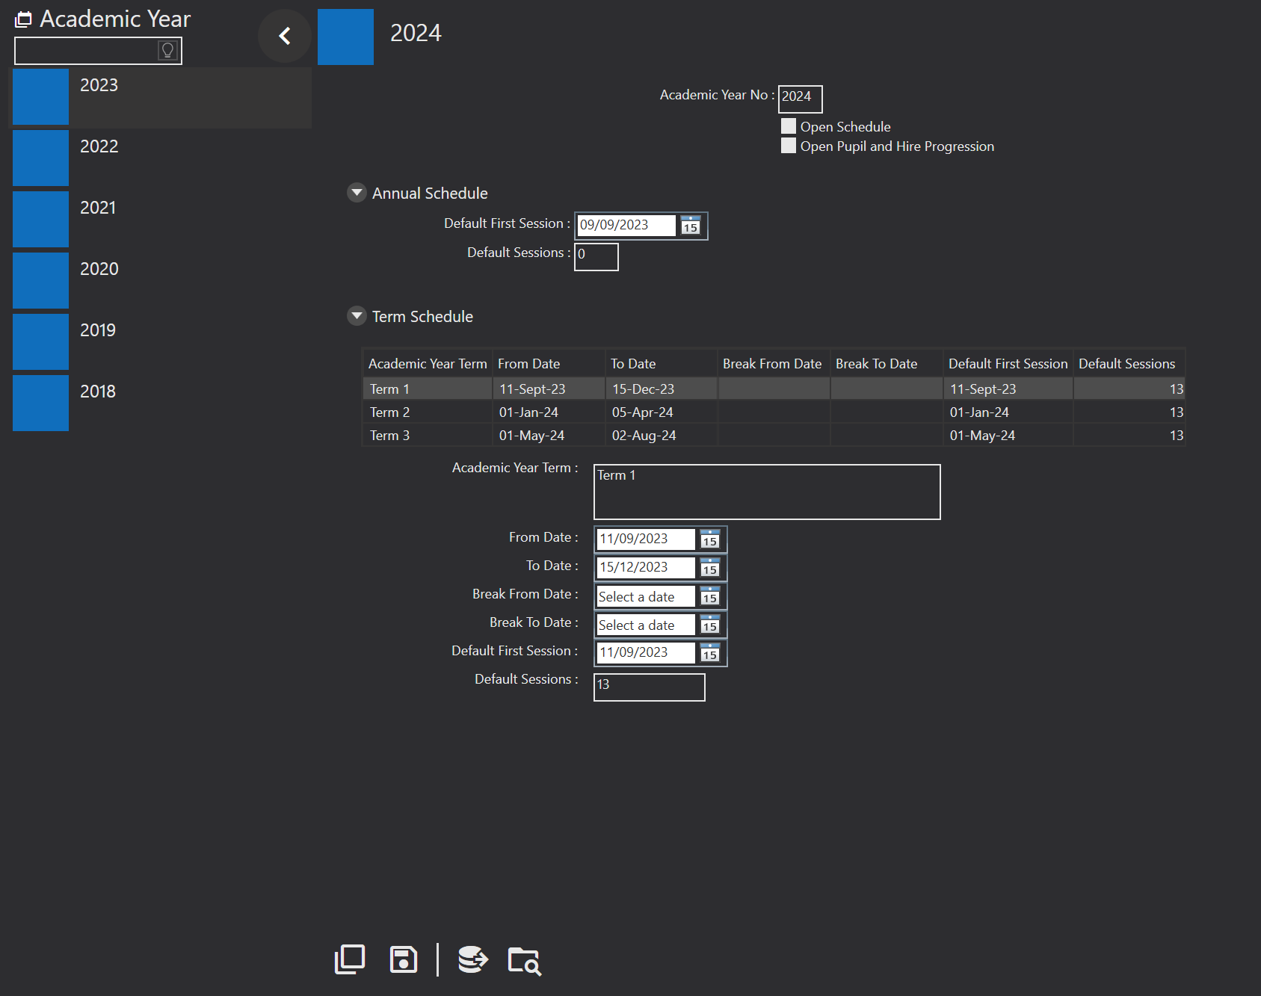Select the blue tile for 2022
The height and width of the screenshot is (996, 1261).
(x=40, y=158)
